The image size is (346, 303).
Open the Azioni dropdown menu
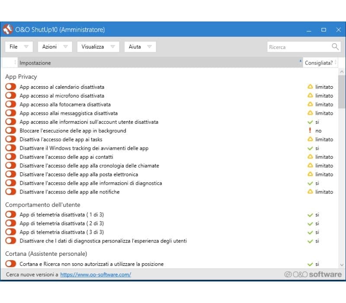coord(55,47)
